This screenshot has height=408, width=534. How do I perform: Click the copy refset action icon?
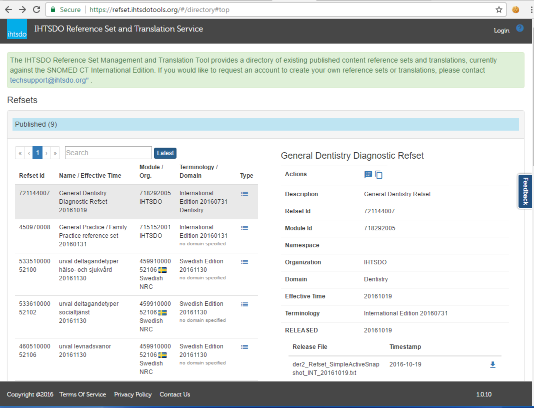coord(378,175)
